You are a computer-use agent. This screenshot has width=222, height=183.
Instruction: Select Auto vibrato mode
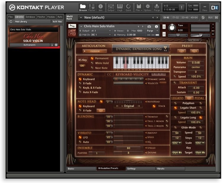click(80, 142)
